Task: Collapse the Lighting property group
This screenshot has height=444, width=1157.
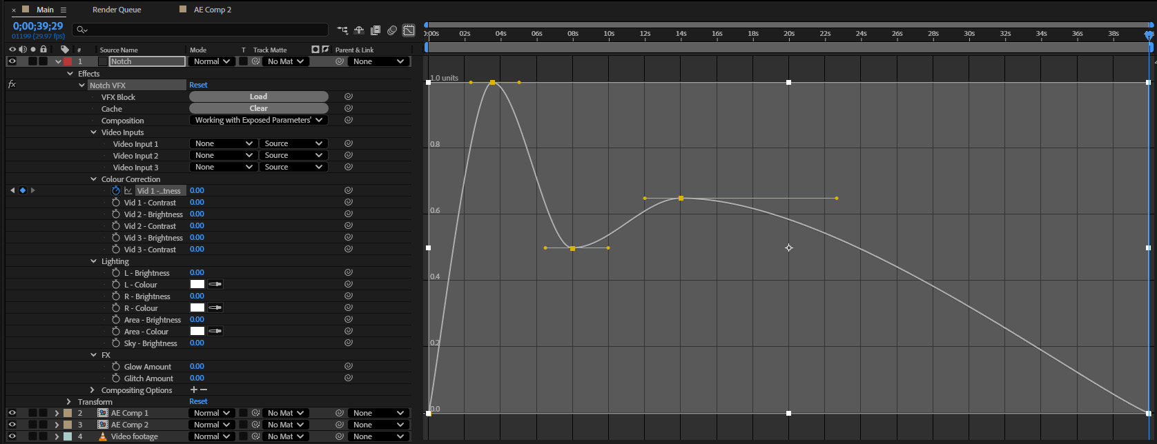Action: click(x=94, y=261)
